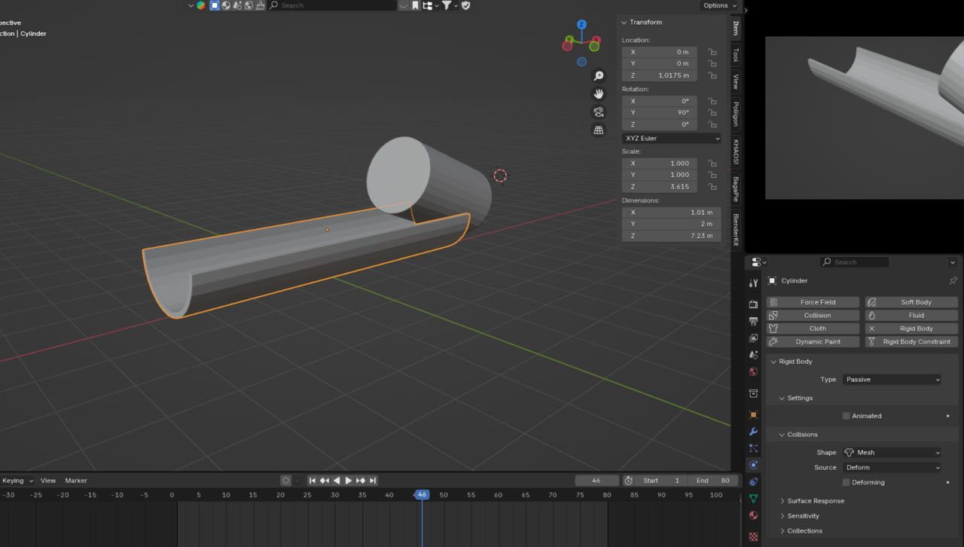The width and height of the screenshot is (964, 547).
Task: Open the BlenderKit sidebar tab
Action: [736, 230]
